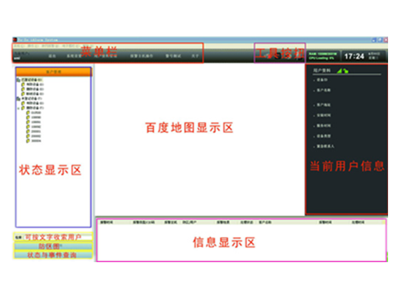Viewport: 399px width, 299px height.
Task: Click the user search text field
Action: 55,237
